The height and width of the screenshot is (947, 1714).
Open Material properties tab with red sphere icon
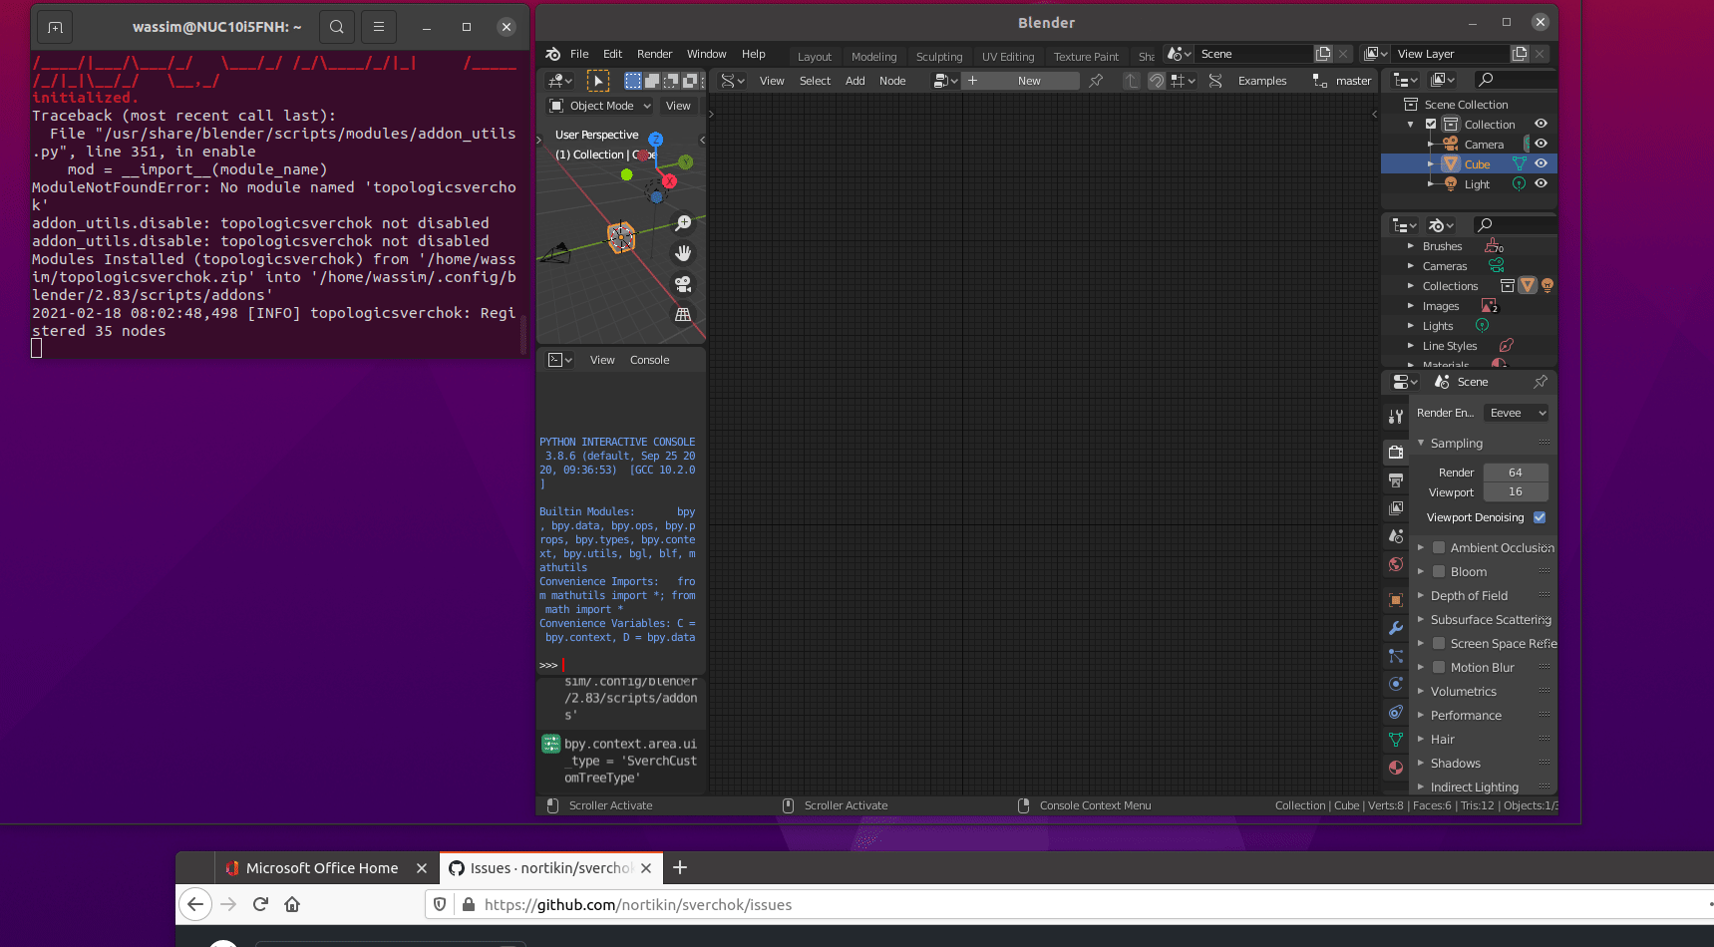tap(1396, 768)
